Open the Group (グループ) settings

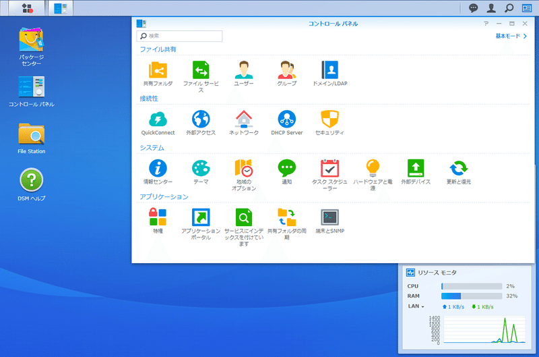[x=287, y=70]
